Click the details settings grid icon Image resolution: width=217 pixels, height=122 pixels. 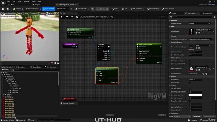214,17
